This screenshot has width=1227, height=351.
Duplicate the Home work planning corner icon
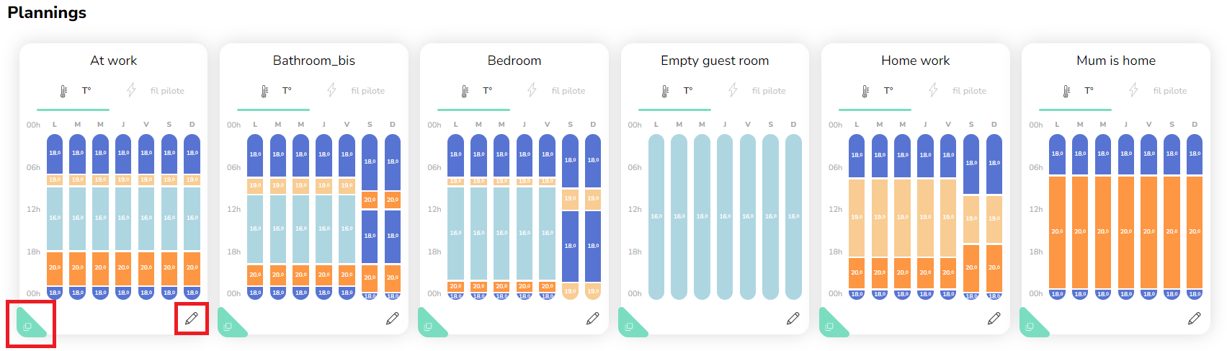829,326
